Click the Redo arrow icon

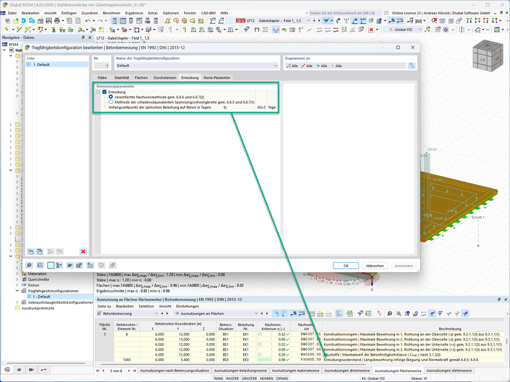(100, 21)
